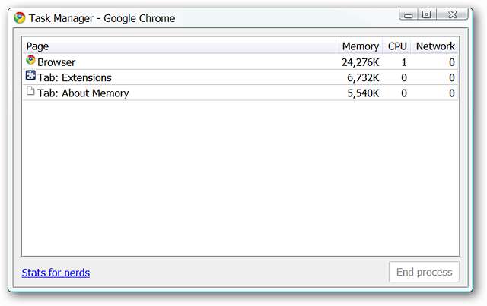This screenshot has height=306, width=487.
Task: Sort processes by Memory column header
Action: point(360,46)
